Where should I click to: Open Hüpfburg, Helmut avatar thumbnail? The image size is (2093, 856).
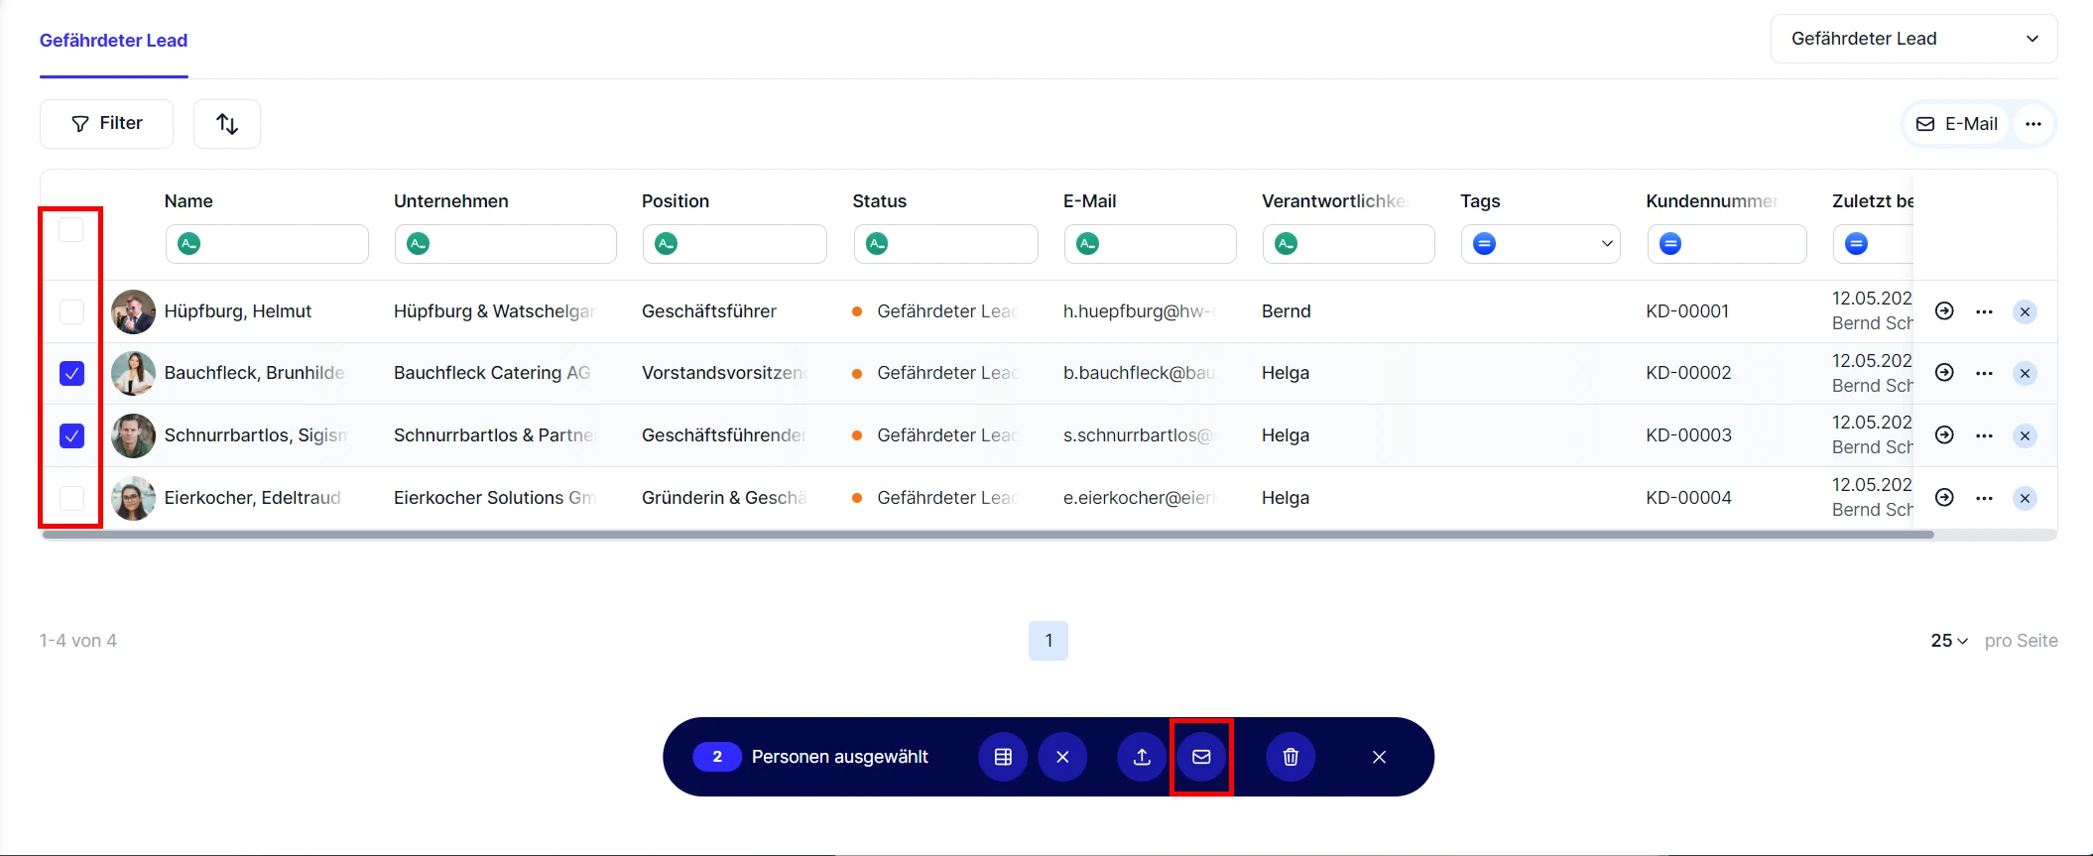point(133,311)
